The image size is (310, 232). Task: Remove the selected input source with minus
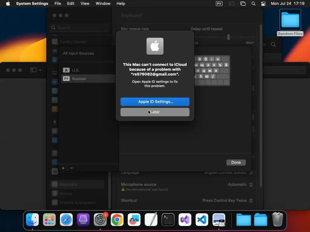coord(71,168)
